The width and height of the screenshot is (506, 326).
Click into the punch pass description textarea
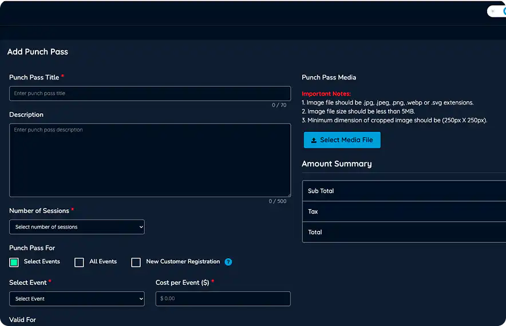(150, 160)
